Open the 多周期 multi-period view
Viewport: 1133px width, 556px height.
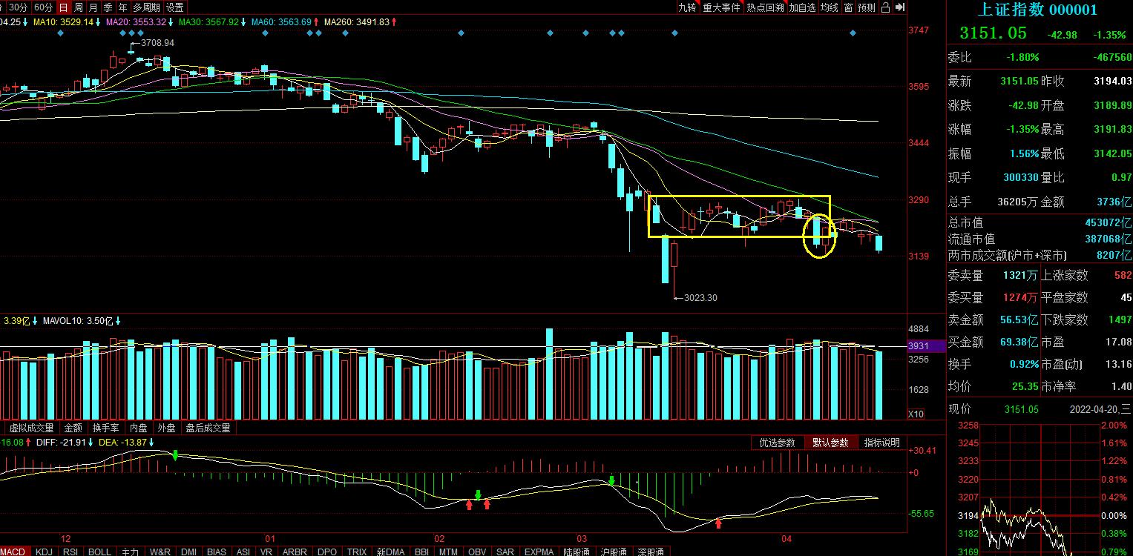tap(147, 7)
